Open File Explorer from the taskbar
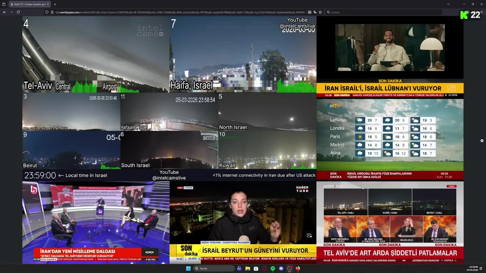Viewport: 486px width, 273px height. (248, 268)
